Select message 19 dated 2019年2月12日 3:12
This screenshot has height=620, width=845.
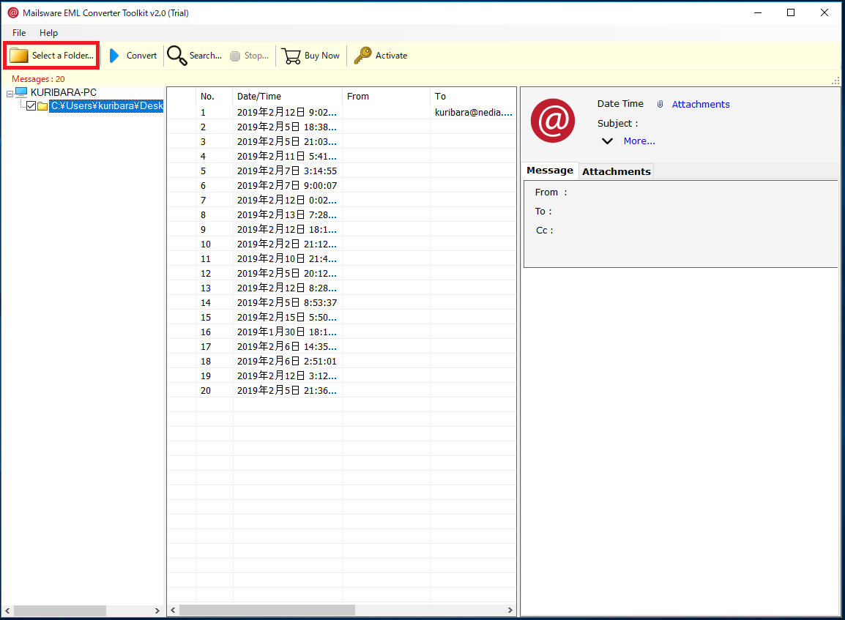click(341, 376)
